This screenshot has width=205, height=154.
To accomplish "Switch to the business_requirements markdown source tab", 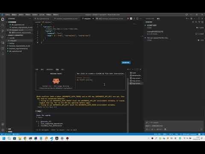I will (x=66, y=19).
